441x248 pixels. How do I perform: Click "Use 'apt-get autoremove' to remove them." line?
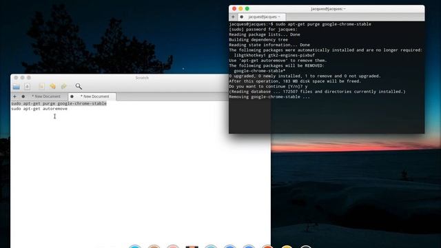click(x=278, y=61)
